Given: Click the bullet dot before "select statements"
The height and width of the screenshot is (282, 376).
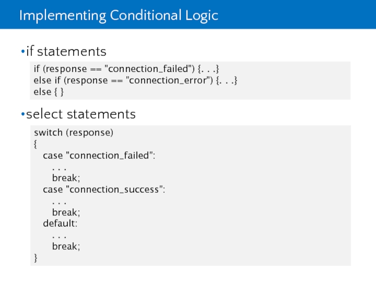Looking at the screenshot, I should pos(23,114).
